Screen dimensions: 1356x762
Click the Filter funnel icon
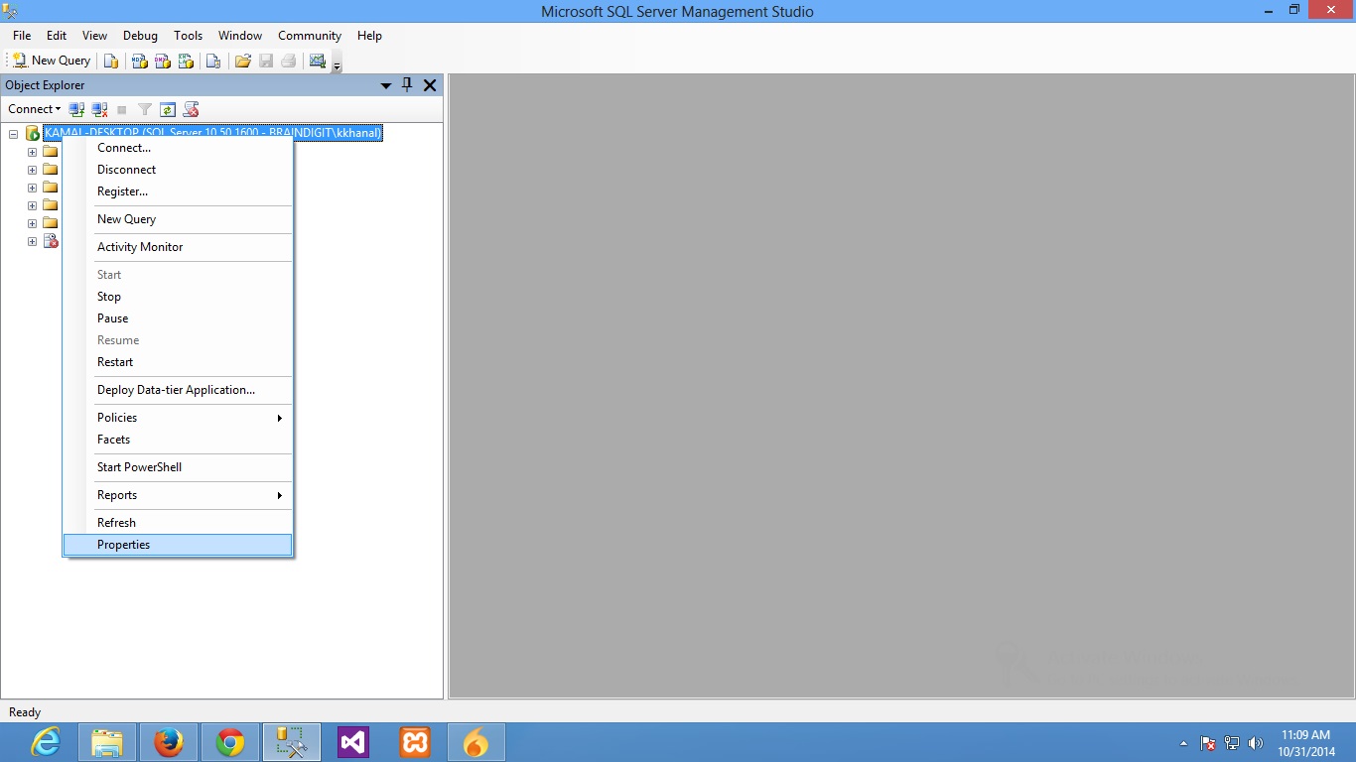145,109
